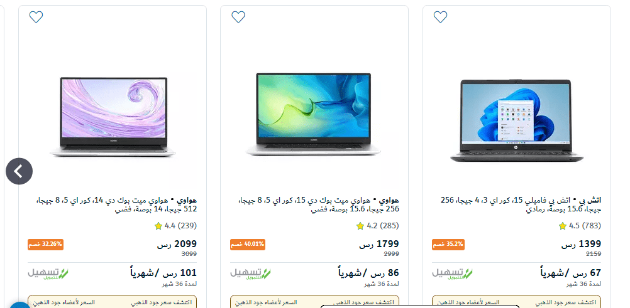Click star rating 4.4 of MateBook D14
Viewport: 630px width, 308px height.
[175, 226]
